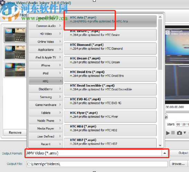Open Samsung category
The width and height of the screenshot is (189, 172).
tap(46, 97)
